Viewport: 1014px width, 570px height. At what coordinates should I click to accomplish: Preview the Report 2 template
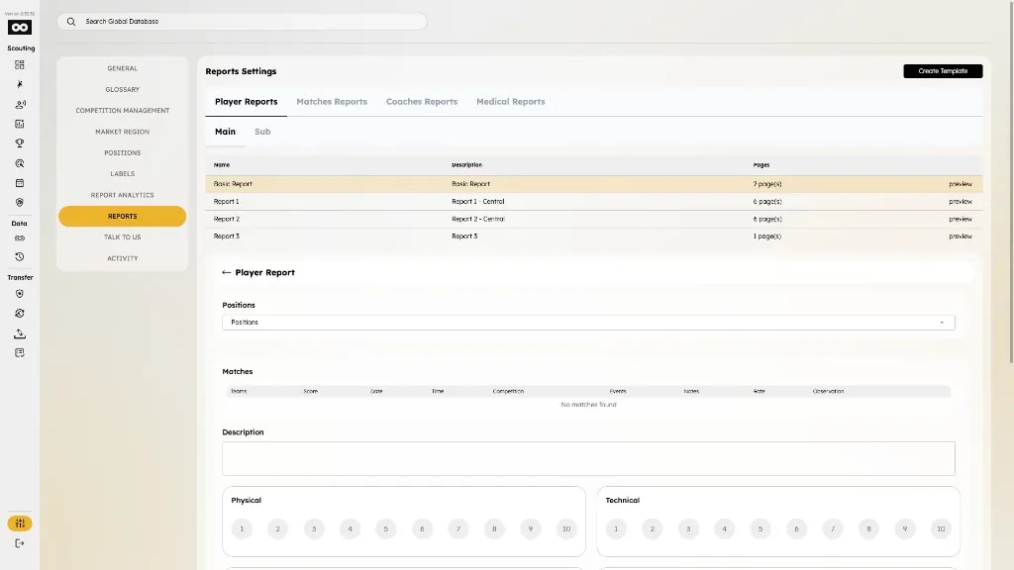coord(961,219)
